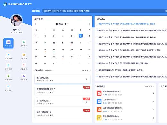Open the 首页自动化测试 task card
This screenshot has width=167, height=125.
62,102
